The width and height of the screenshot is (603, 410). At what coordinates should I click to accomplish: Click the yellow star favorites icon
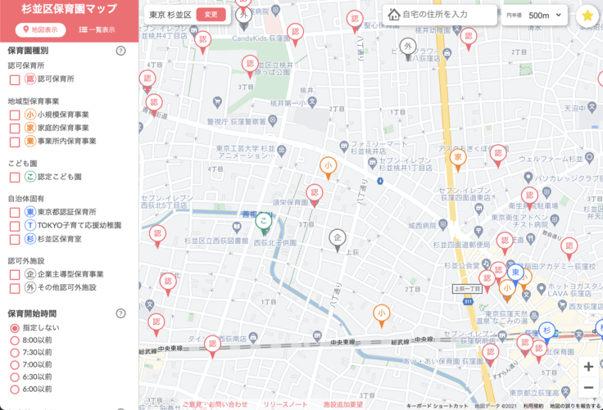tap(587, 16)
